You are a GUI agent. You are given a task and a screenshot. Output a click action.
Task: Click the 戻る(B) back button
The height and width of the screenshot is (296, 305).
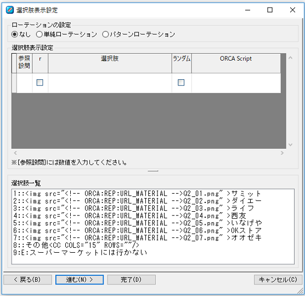27,280
